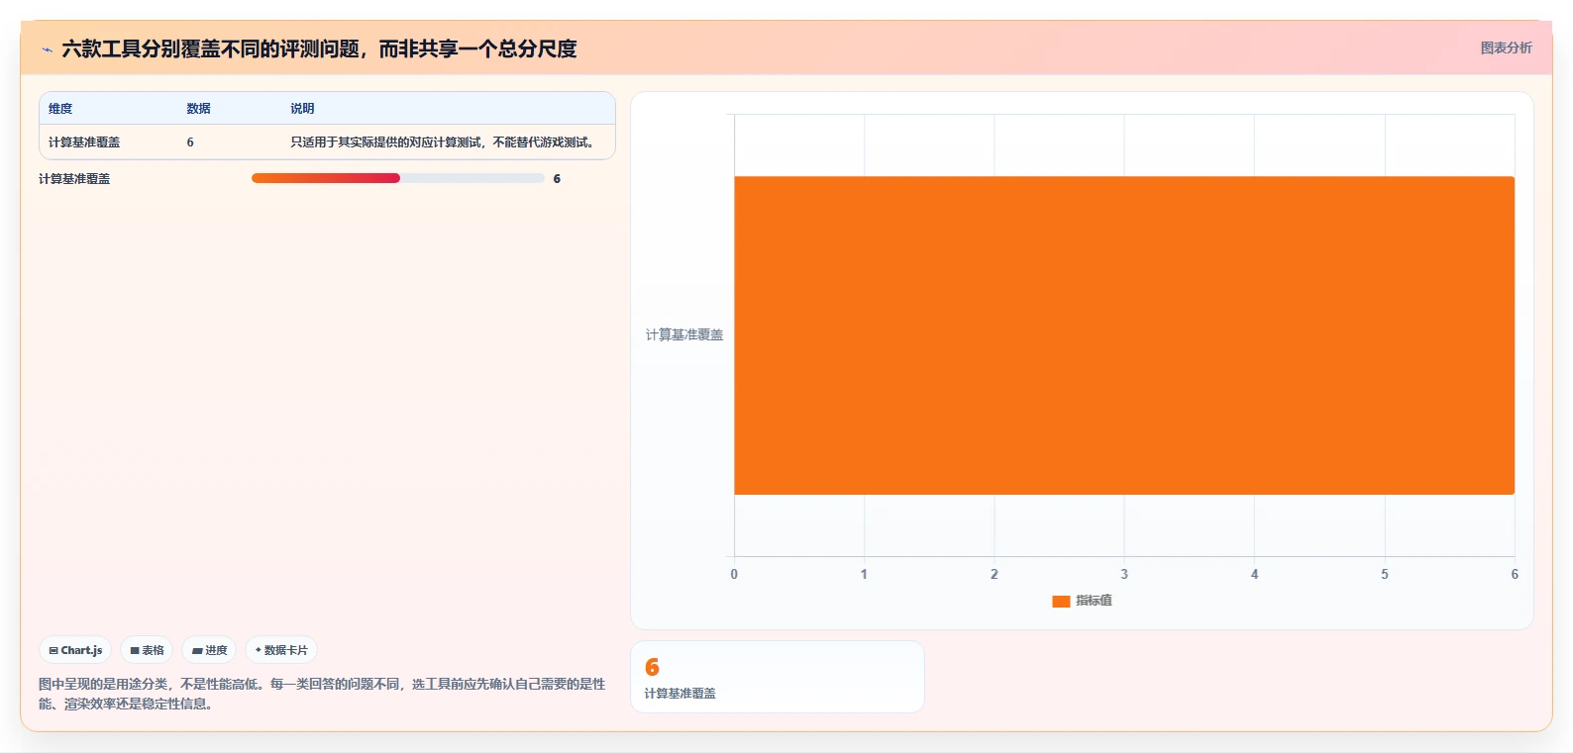
Task: Click the 数据 column header
Action: click(x=198, y=109)
